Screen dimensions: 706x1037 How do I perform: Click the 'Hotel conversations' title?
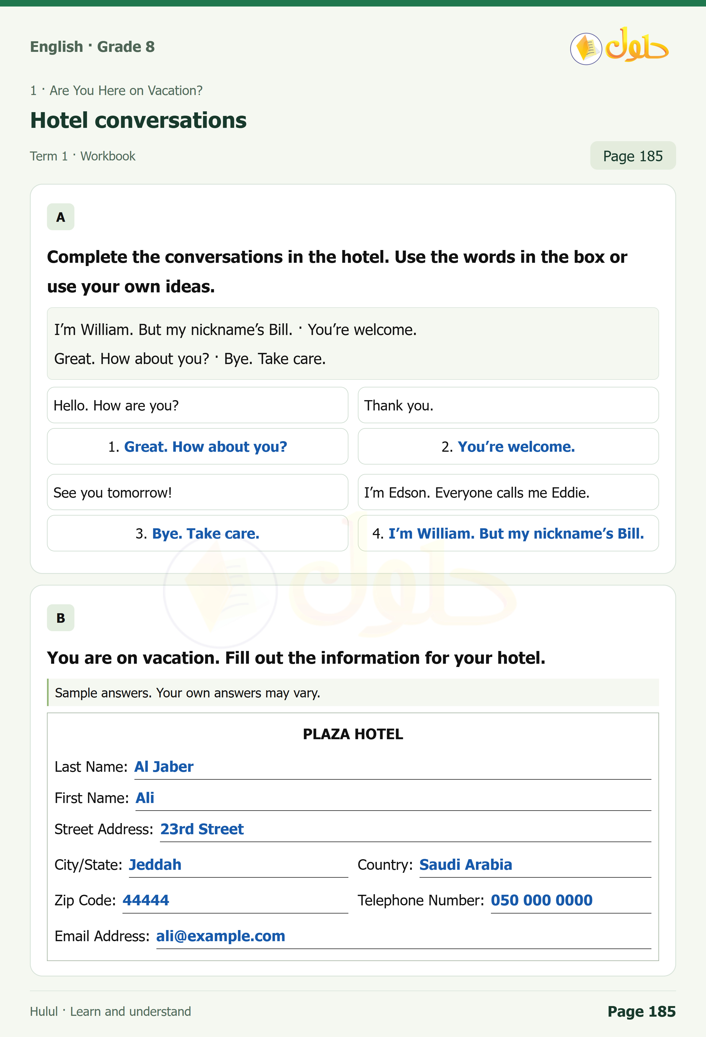(x=138, y=121)
